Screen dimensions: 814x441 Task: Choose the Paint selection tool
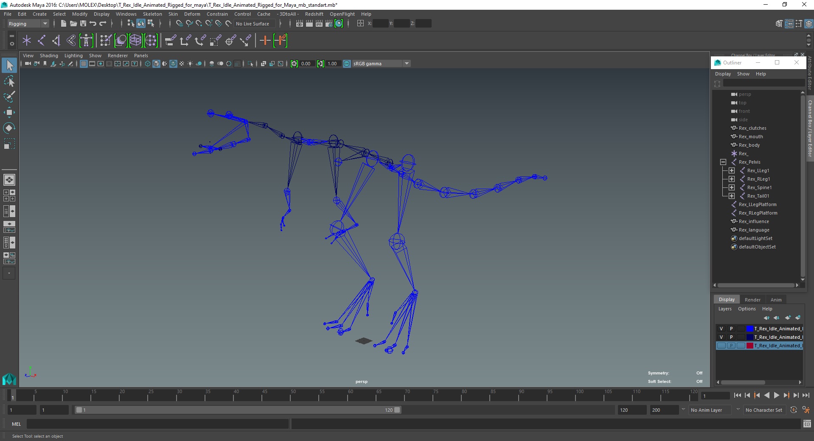(9, 97)
